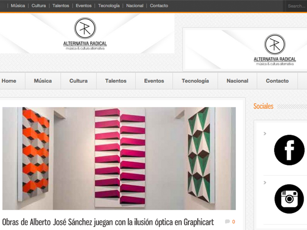Click the arrow bullet next to Instagram
This screenshot has height=230, width=307.
click(265, 182)
